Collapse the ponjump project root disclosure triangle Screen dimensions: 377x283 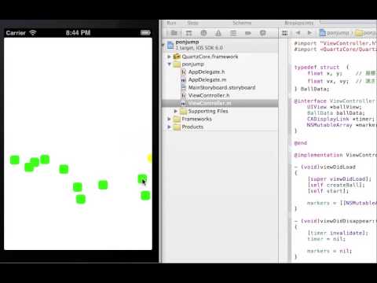click(x=163, y=45)
